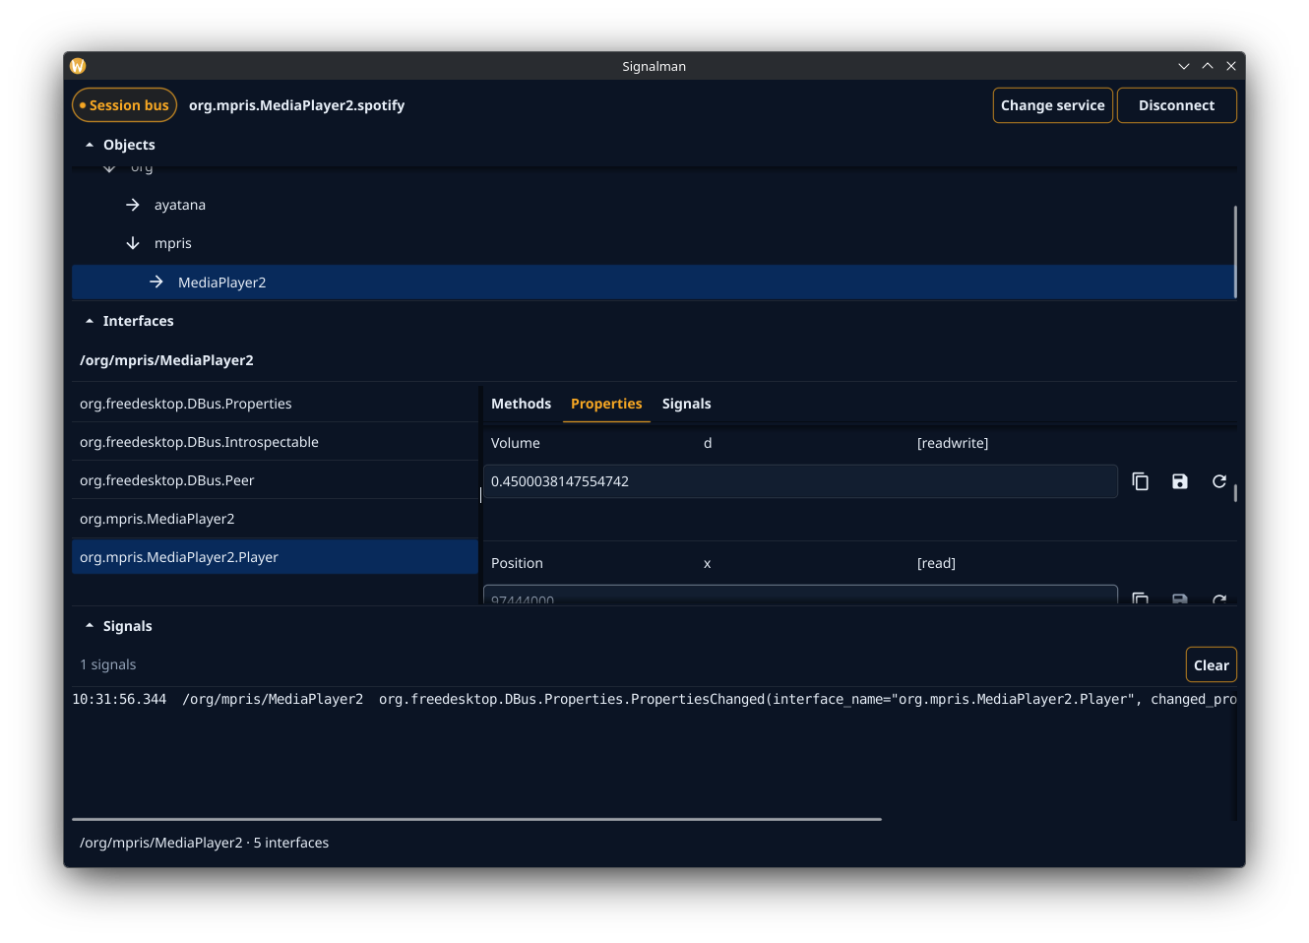Switch to the Signals tab
The height and width of the screenshot is (943, 1309).
click(686, 404)
